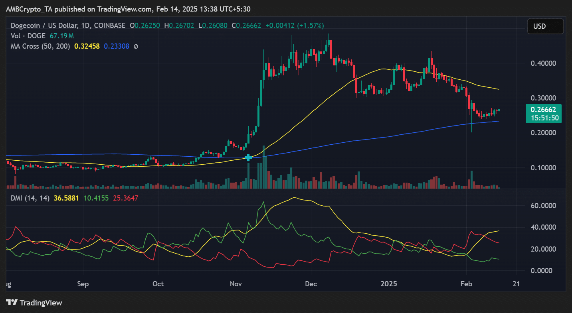This screenshot has width=572, height=313.
Task: Click the 0.40000 price scale label
Action: (x=544, y=63)
